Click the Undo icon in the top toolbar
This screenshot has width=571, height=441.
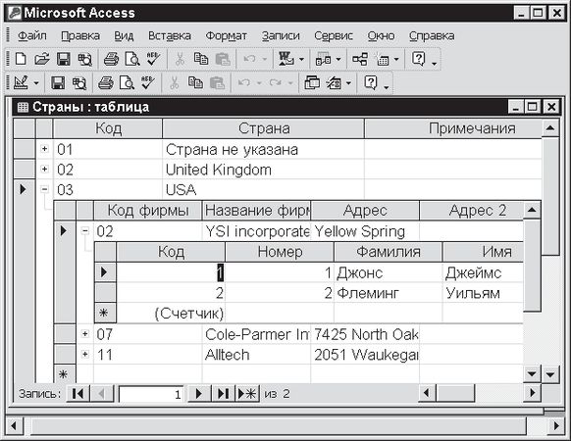pyautogui.click(x=249, y=59)
